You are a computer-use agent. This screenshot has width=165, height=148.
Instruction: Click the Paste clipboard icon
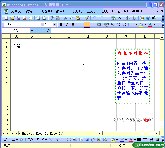click(x=78, y=18)
